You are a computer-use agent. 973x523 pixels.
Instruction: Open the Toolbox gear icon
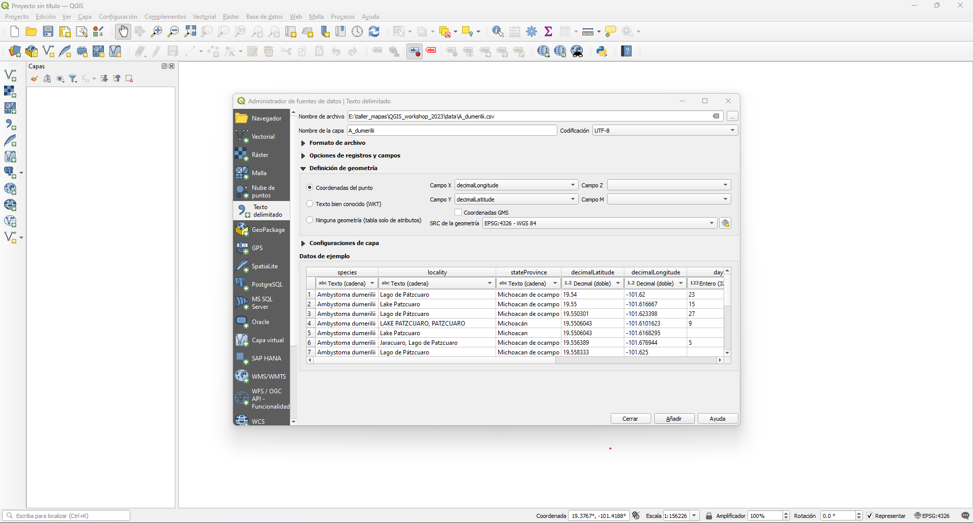[x=532, y=31]
